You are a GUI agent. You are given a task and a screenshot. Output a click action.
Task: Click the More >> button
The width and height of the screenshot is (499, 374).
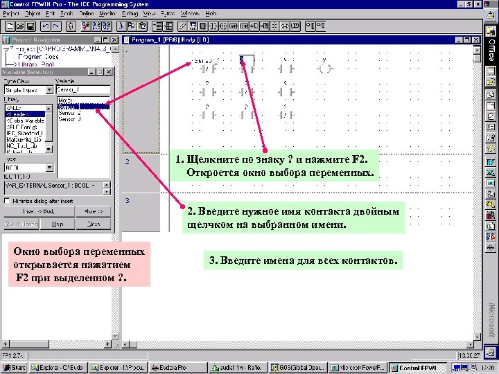pos(94,211)
